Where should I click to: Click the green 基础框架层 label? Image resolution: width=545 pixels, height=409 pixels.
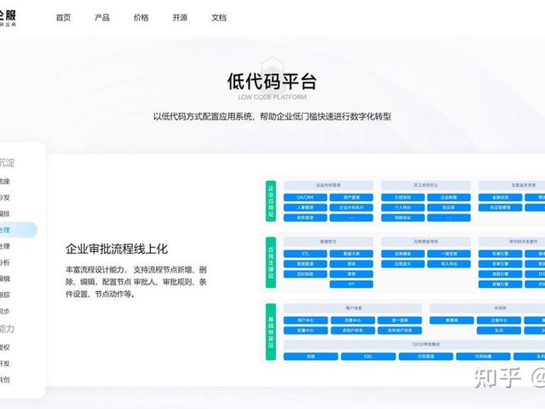[270, 332]
